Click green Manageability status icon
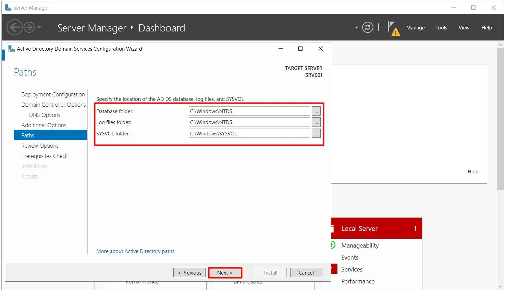The height and width of the screenshot is (292, 506). click(333, 245)
